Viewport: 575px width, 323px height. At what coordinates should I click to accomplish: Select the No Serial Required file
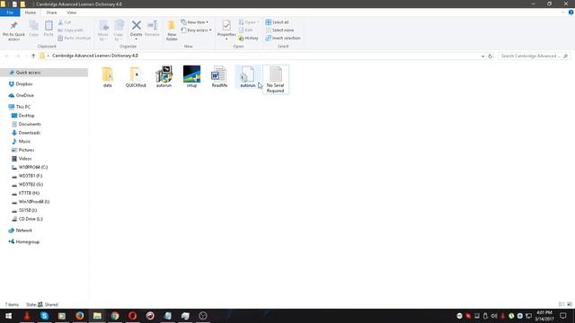[276, 80]
